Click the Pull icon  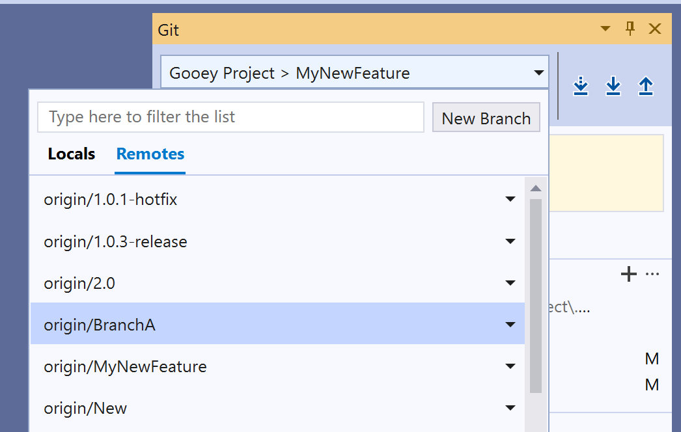pyautogui.click(x=613, y=86)
